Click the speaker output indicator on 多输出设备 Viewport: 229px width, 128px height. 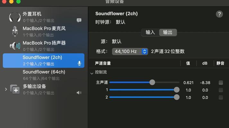pyautogui.click(x=79, y=93)
